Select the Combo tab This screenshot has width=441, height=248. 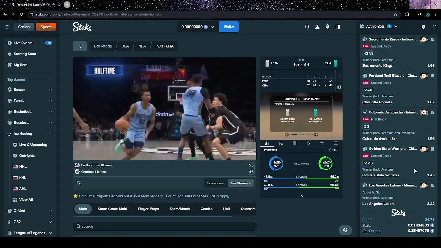206,209
